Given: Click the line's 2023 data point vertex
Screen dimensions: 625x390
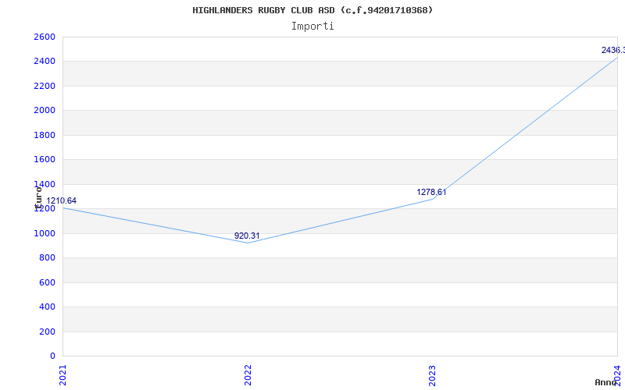Looking at the screenshot, I should coord(433,199).
